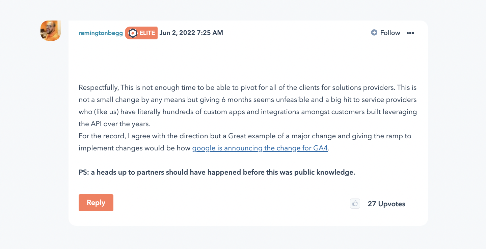Image resolution: width=486 pixels, height=249 pixels.
Task: Follow this post by remingtonbegg
Action: tap(385, 33)
